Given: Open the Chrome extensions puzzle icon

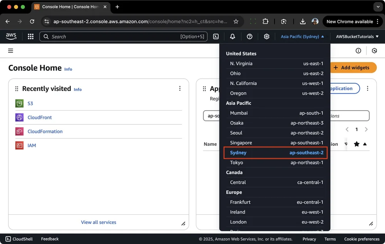Looking at the screenshot, I should 265,22.
